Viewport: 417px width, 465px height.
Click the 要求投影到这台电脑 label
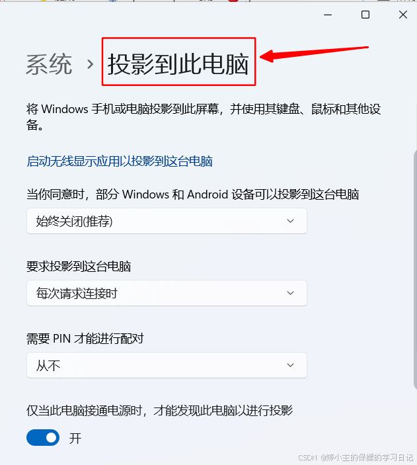[79, 267]
